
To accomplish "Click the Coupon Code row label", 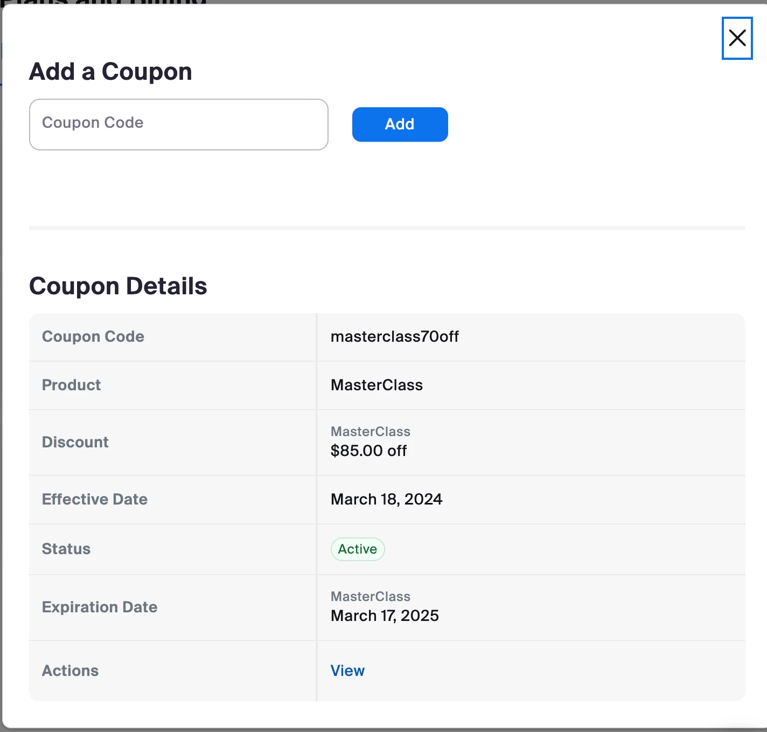I will point(93,337).
